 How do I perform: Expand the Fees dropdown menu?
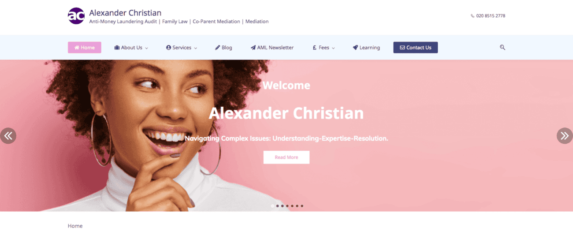point(324,48)
